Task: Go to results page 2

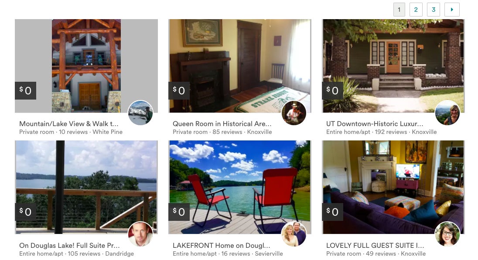Action: click(x=416, y=10)
